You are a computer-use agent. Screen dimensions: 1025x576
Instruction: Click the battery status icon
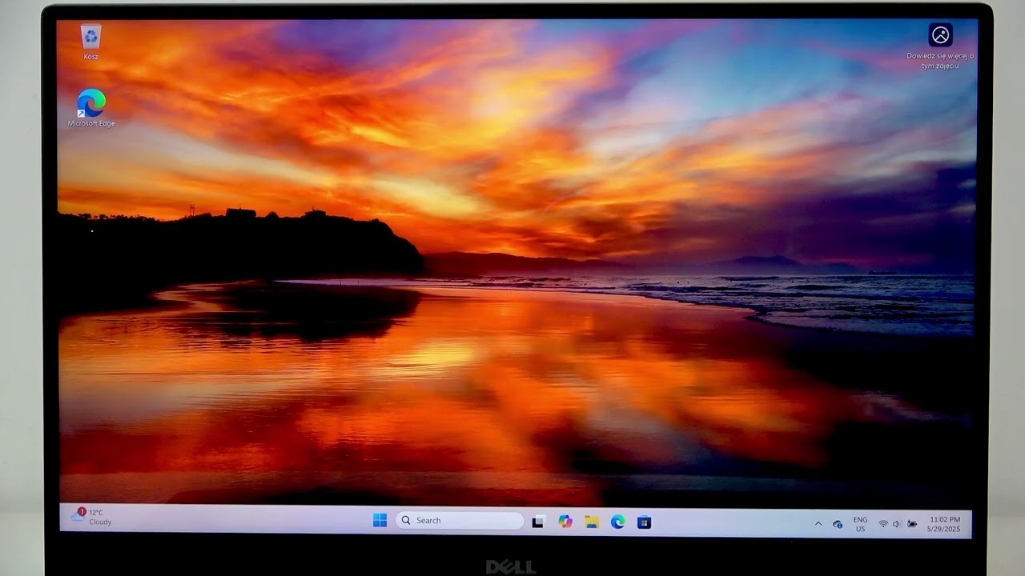pos(912,524)
